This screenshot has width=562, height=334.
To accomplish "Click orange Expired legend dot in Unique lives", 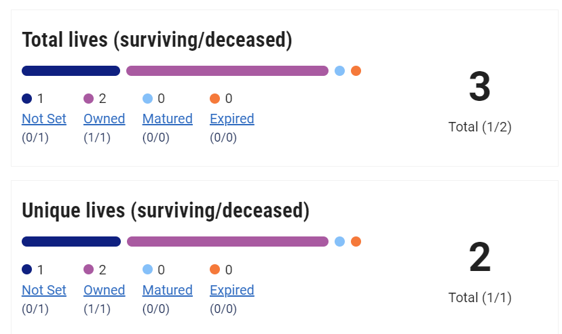I will point(215,270).
